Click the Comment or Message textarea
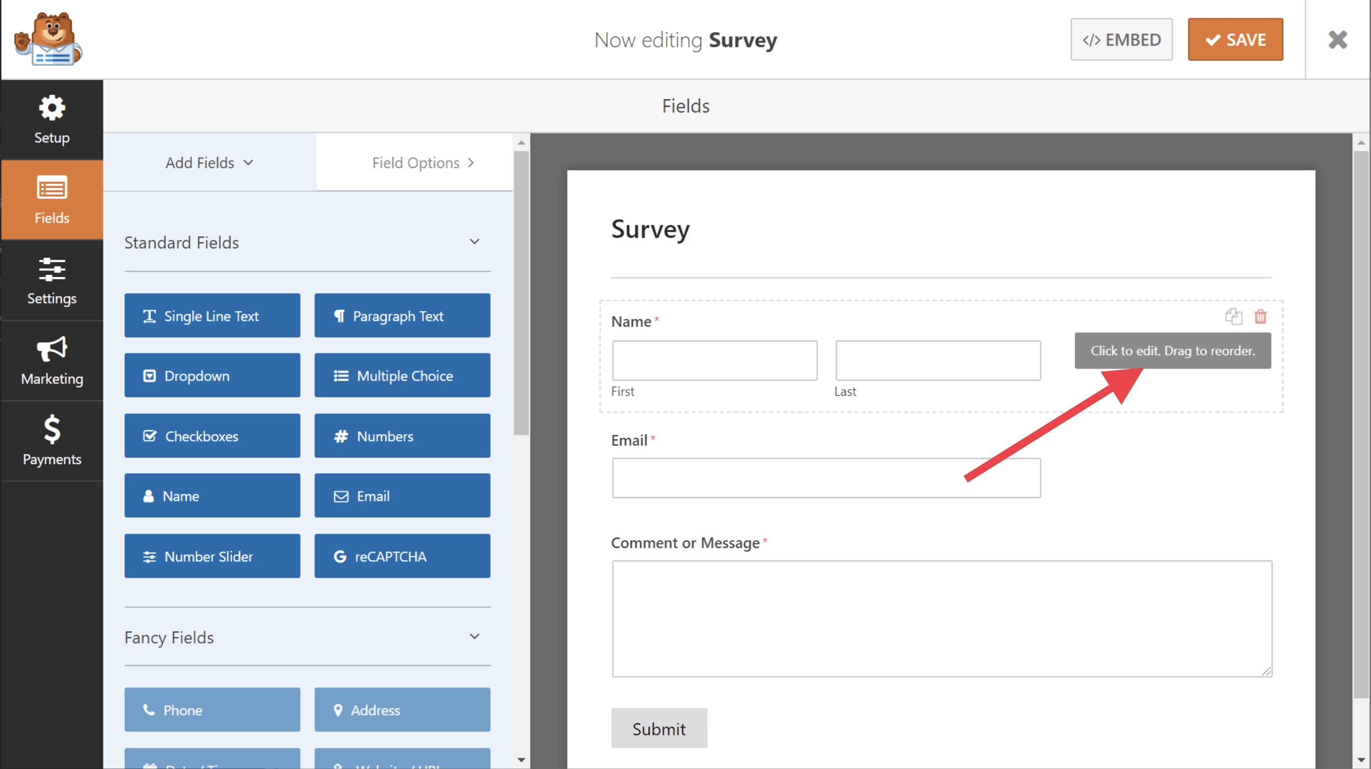The width and height of the screenshot is (1371, 769). click(x=942, y=619)
